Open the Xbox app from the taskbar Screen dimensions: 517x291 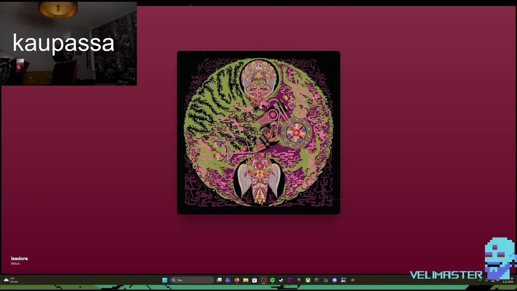pos(308,280)
